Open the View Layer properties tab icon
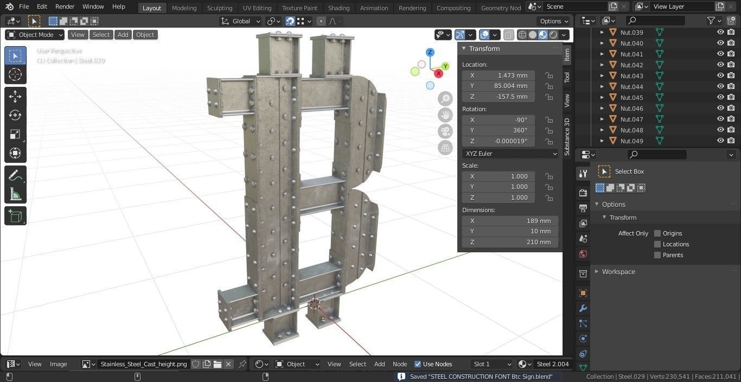This screenshot has width=741, height=382. pyautogui.click(x=583, y=223)
